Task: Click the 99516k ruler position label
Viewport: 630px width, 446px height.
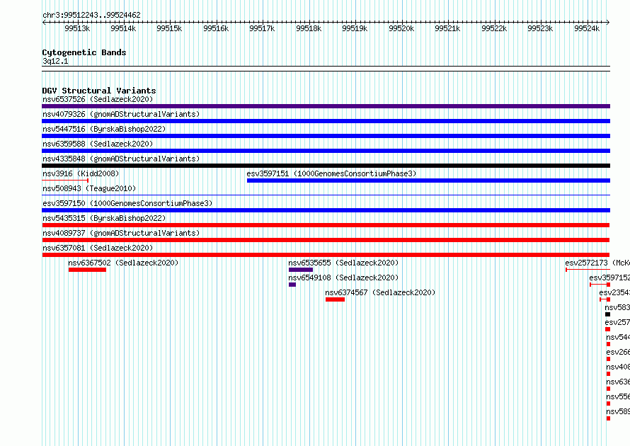Action: (216, 28)
